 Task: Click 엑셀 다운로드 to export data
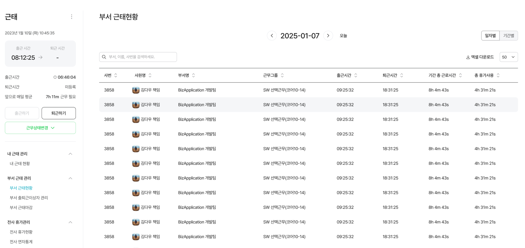click(480, 57)
